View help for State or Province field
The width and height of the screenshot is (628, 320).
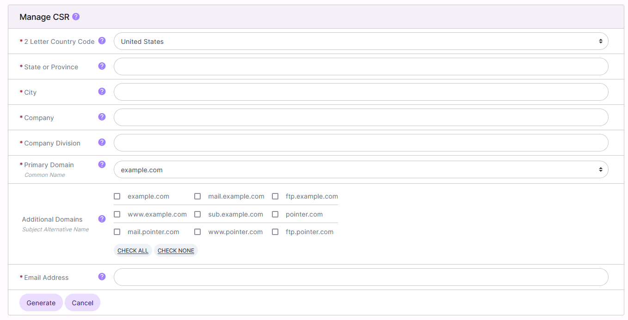pos(102,66)
